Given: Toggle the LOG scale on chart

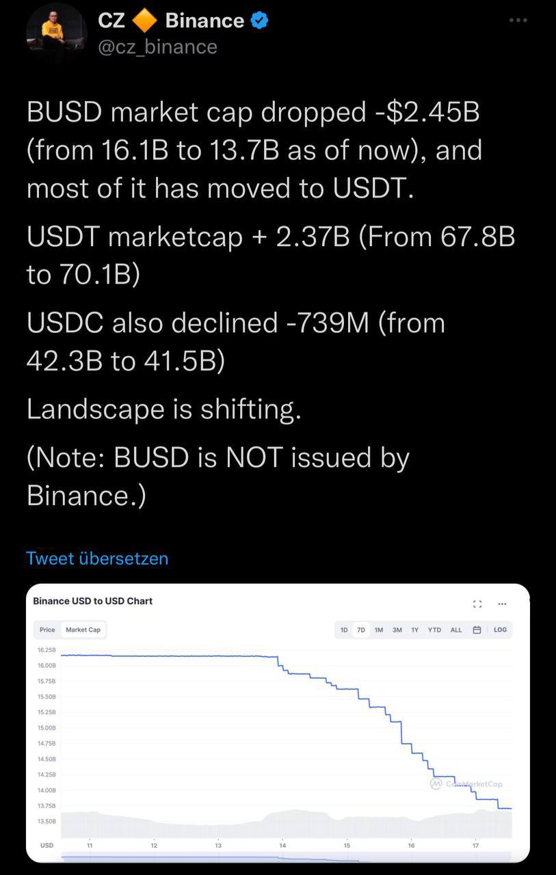Looking at the screenshot, I should pos(500,630).
